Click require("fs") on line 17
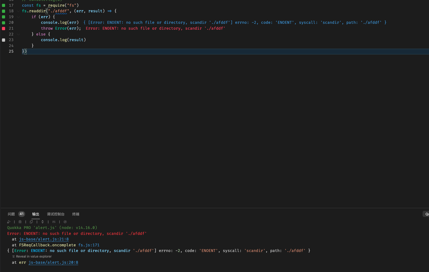The height and width of the screenshot is (272, 429). click(x=63, y=5)
